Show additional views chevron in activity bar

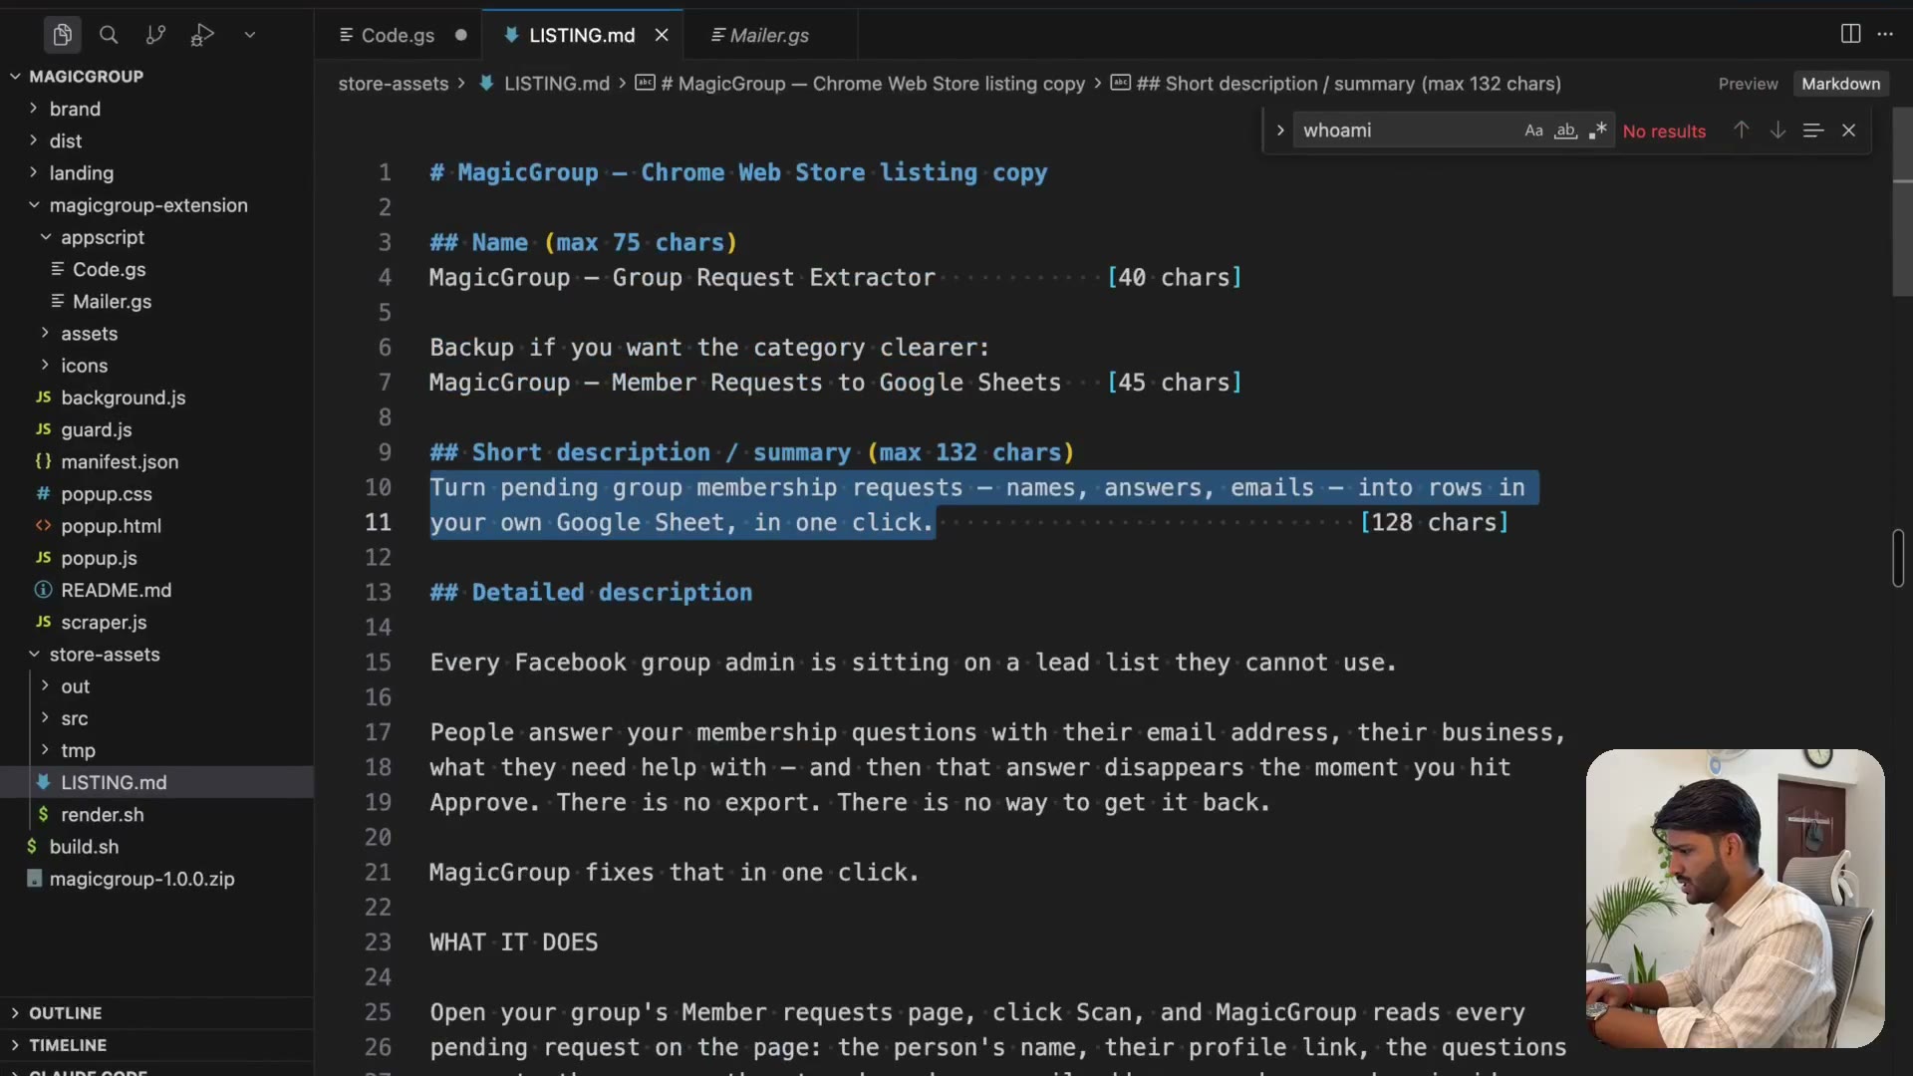[250, 35]
